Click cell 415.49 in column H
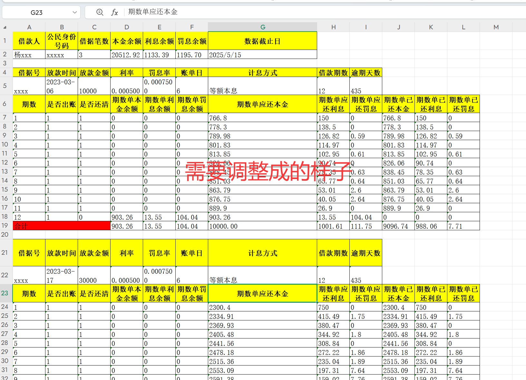 (x=333, y=316)
